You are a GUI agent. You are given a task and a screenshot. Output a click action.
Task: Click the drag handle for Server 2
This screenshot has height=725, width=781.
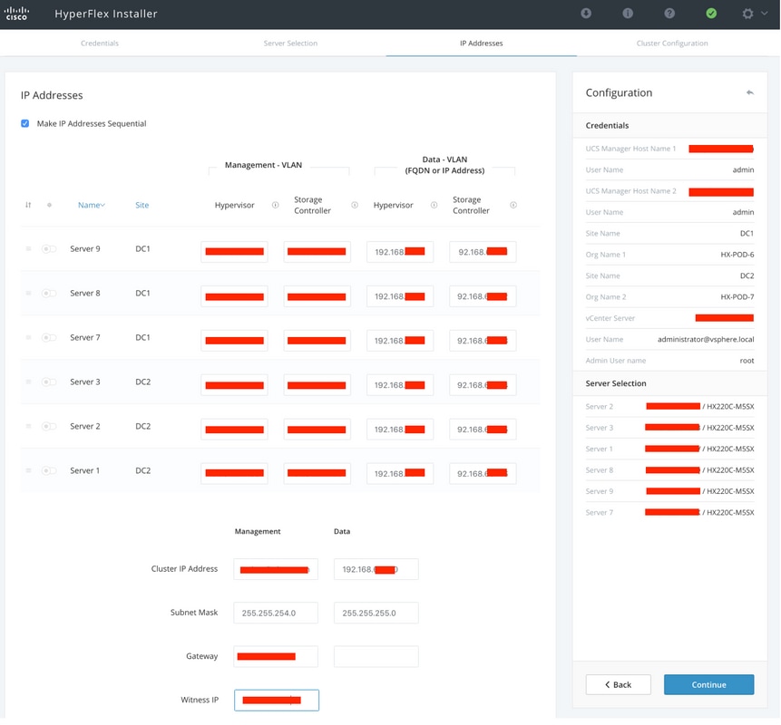(28, 426)
